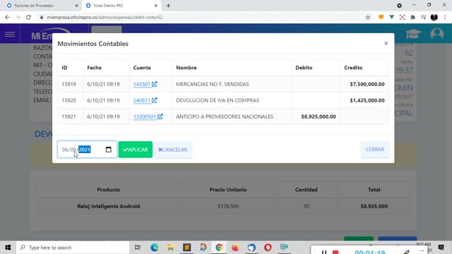Open account link 240811
The image size is (452, 254).
click(141, 100)
